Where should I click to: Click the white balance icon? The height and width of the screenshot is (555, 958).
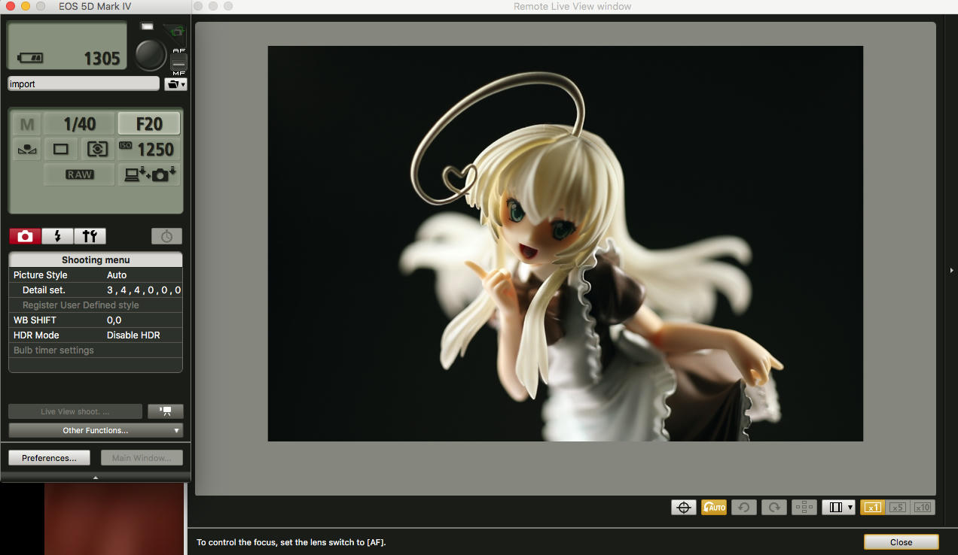point(27,149)
